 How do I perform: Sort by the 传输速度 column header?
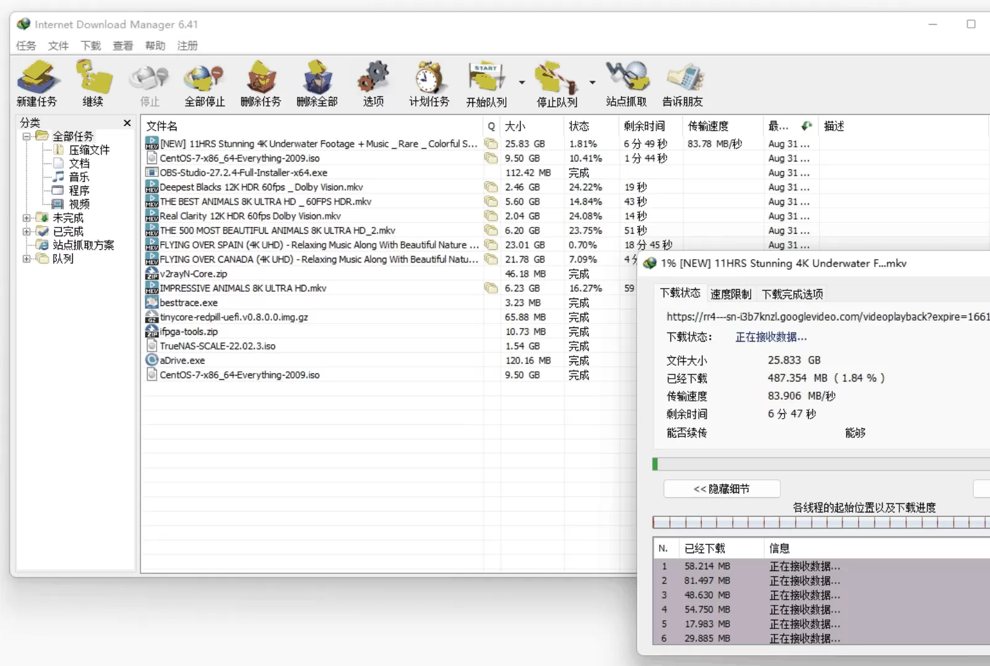tap(724, 126)
